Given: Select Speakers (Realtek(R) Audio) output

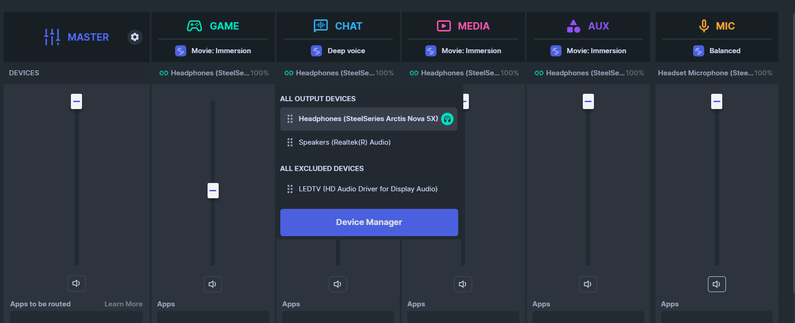Looking at the screenshot, I should pyautogui.click(x=369, y=142).
